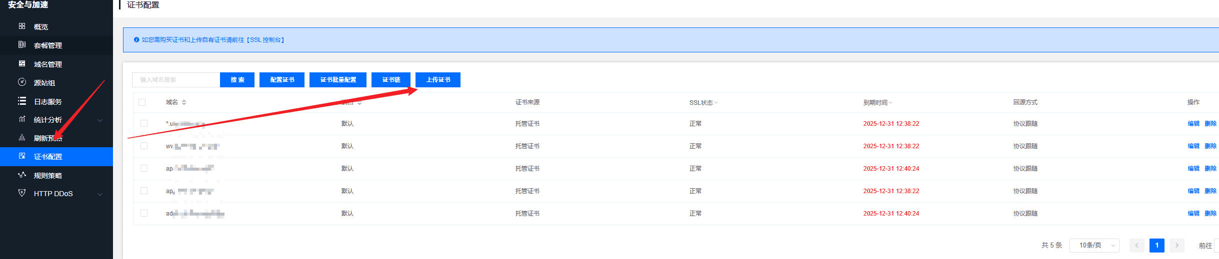Toggle the select-all checkbox in table header
This screenshot has width=1219, height=259.
pos(142,102)
